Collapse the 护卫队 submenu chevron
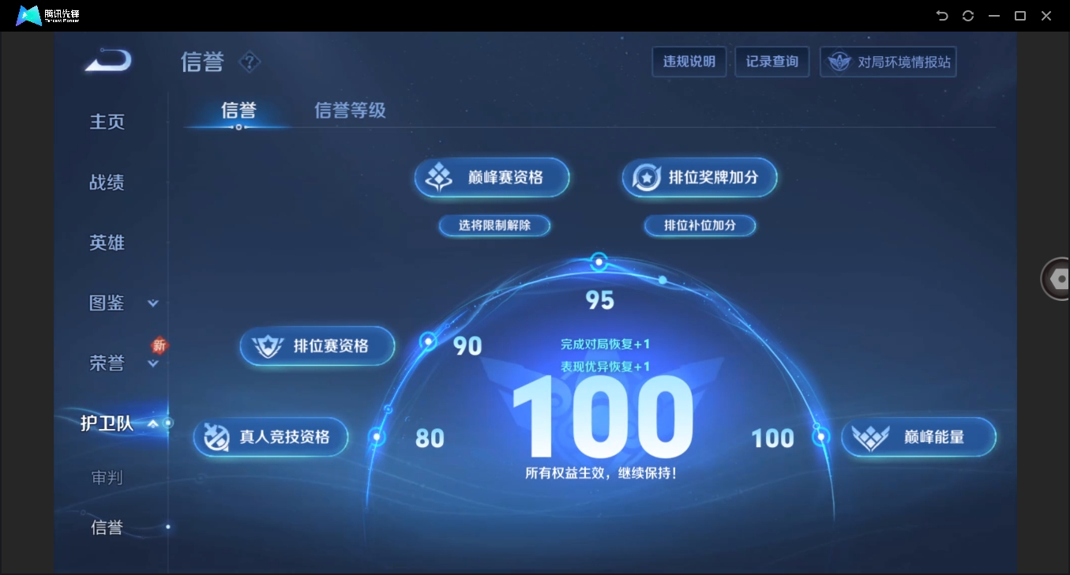Image resolution: width=1070 pixels, height=575 pixels. coord(153,423)
